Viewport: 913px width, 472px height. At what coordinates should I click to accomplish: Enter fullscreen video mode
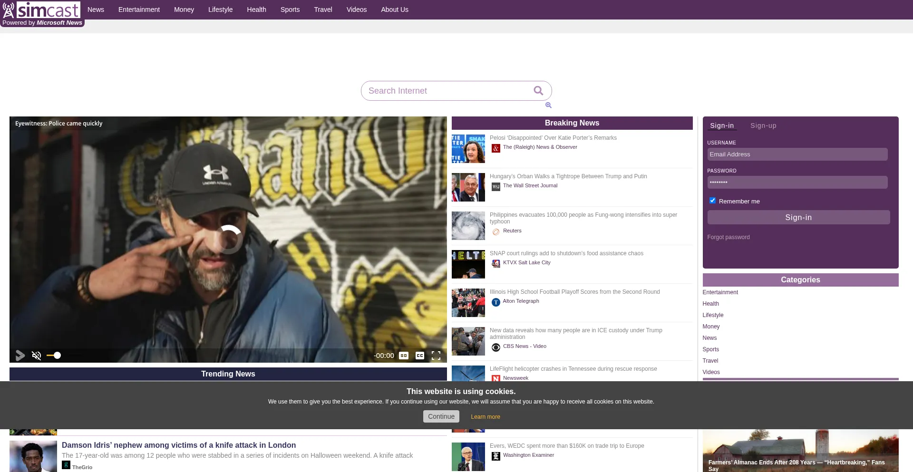(436, 356)
